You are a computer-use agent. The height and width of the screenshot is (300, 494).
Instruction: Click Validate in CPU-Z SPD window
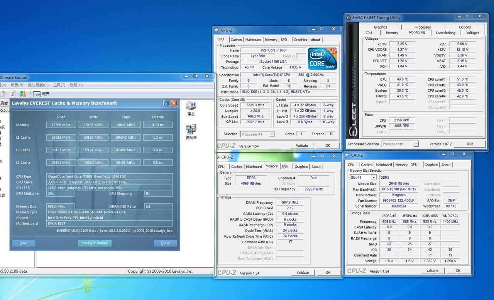tap(432, 270)
